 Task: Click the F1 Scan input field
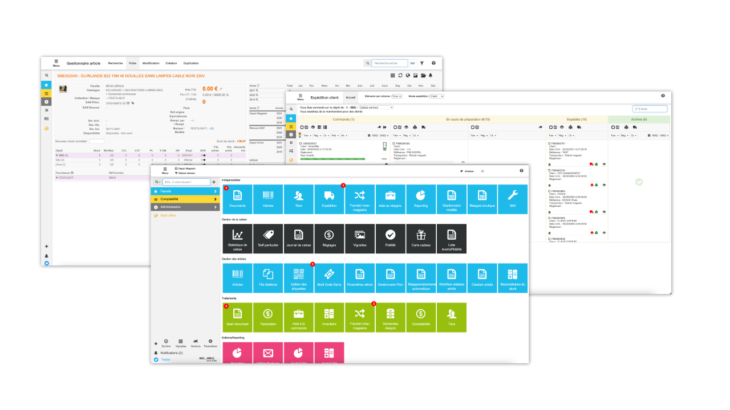click(650, 108)
